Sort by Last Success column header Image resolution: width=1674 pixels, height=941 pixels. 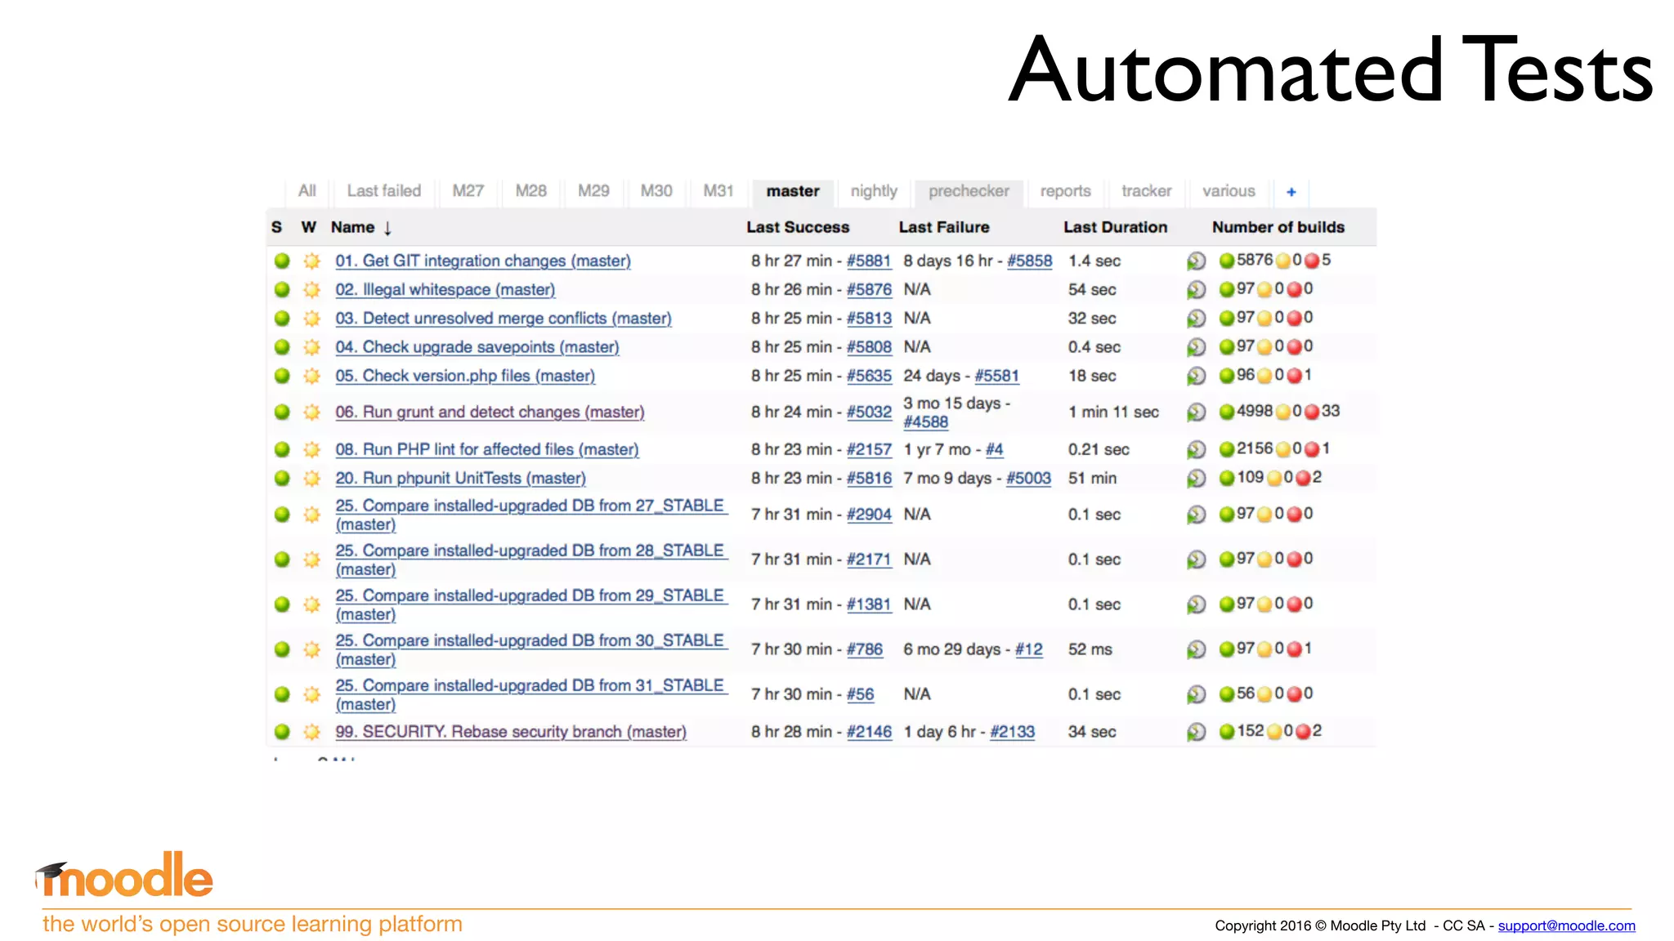click(797, 227)
